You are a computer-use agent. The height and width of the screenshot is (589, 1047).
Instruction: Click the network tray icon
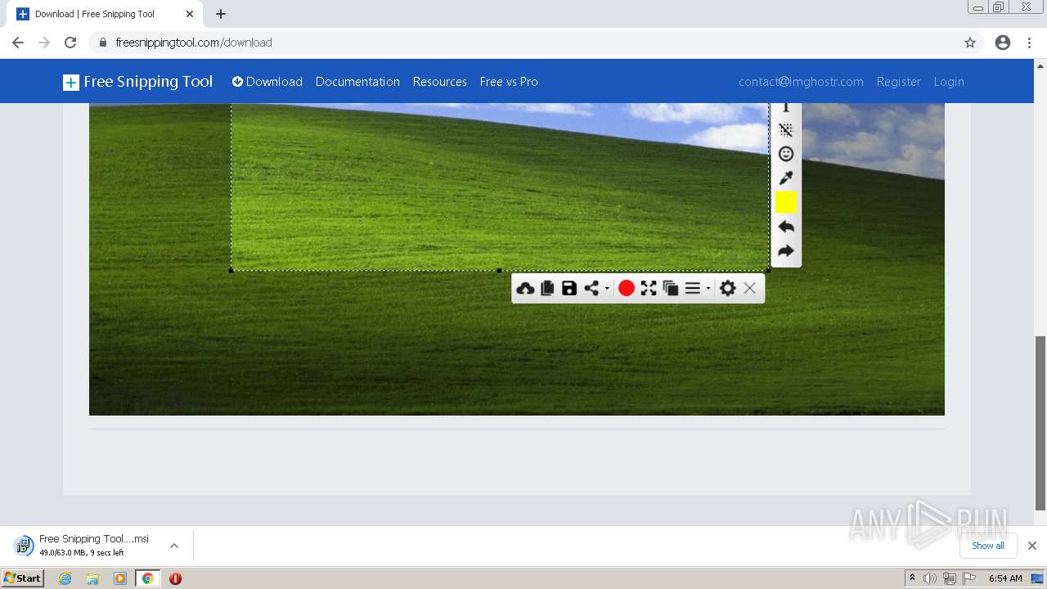tap(950, 578)
